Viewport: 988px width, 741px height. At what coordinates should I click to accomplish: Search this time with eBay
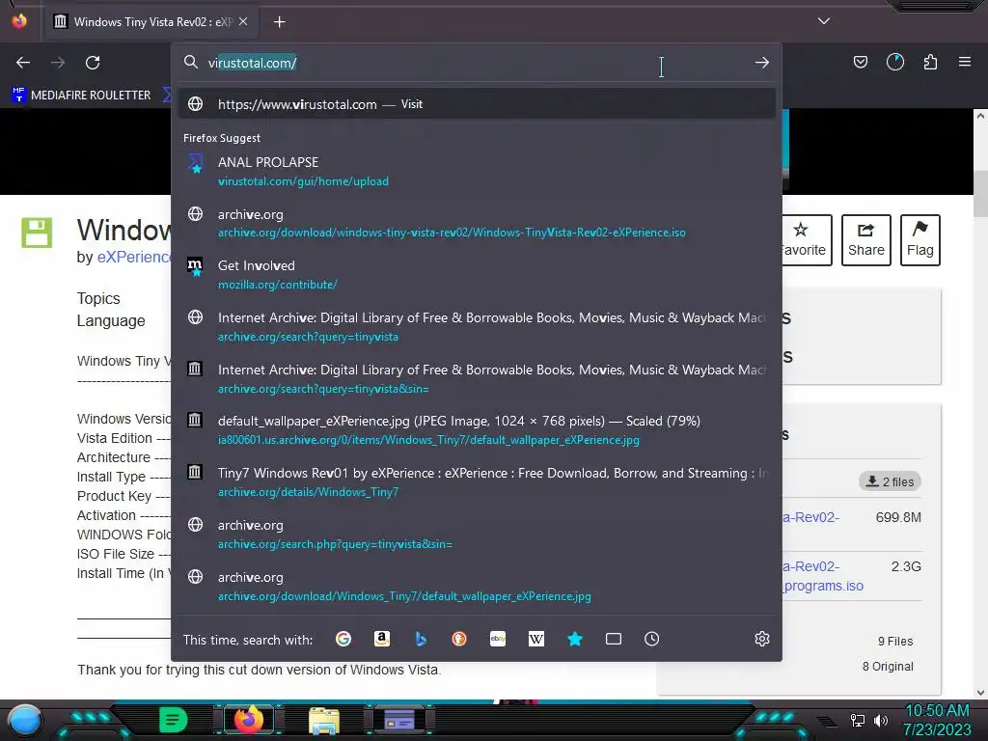point(498,639)
